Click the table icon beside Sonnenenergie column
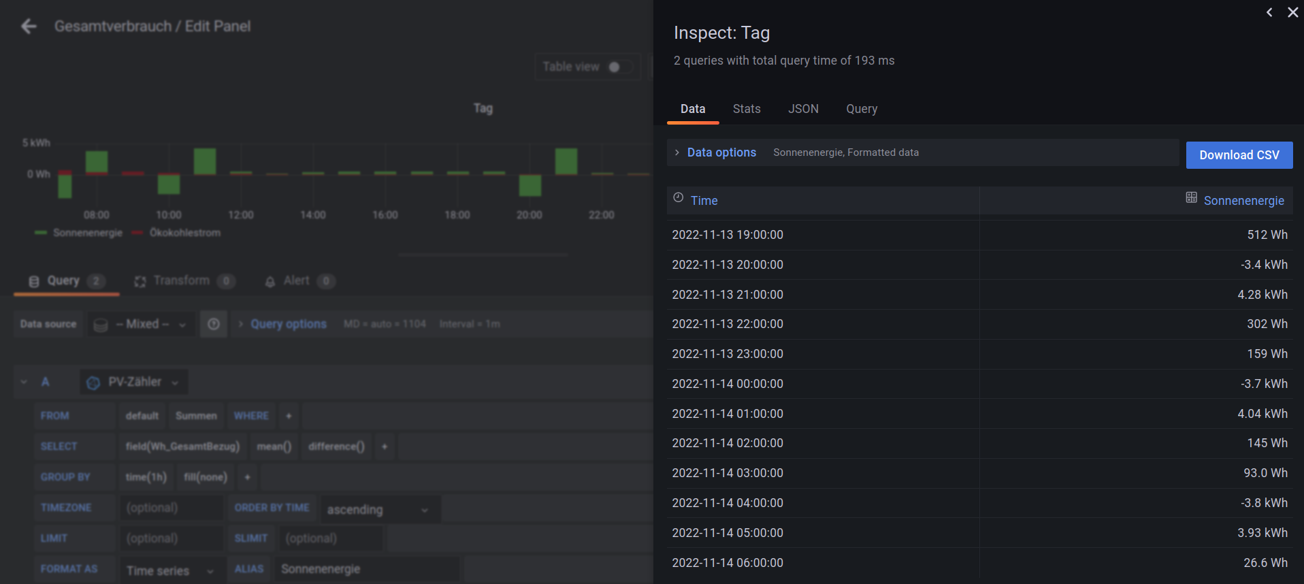The height and width of the screenshot is (584, 1304). 1191,198
